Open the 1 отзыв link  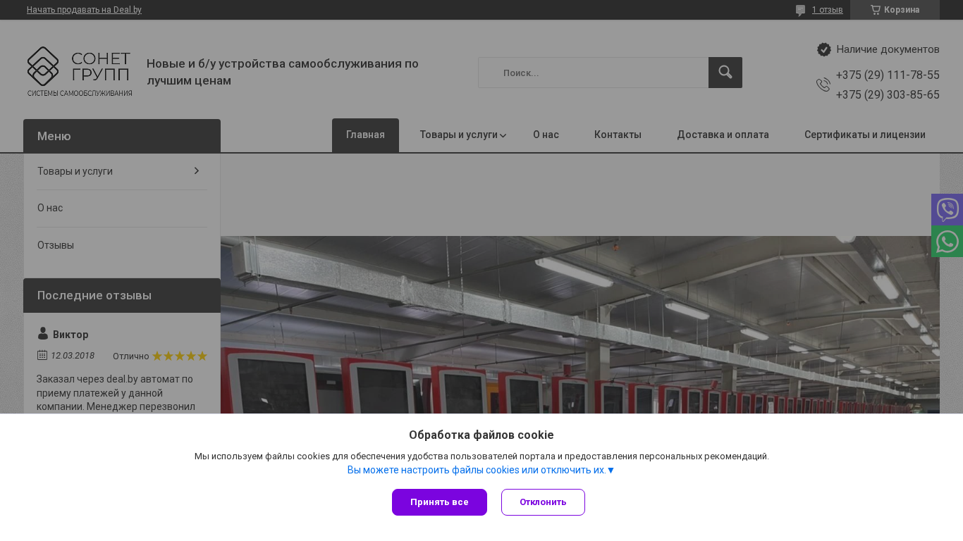pos(827,10)
